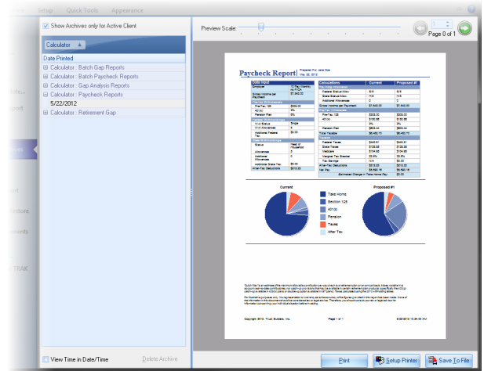Go to the previous preview page

(421, 29)
